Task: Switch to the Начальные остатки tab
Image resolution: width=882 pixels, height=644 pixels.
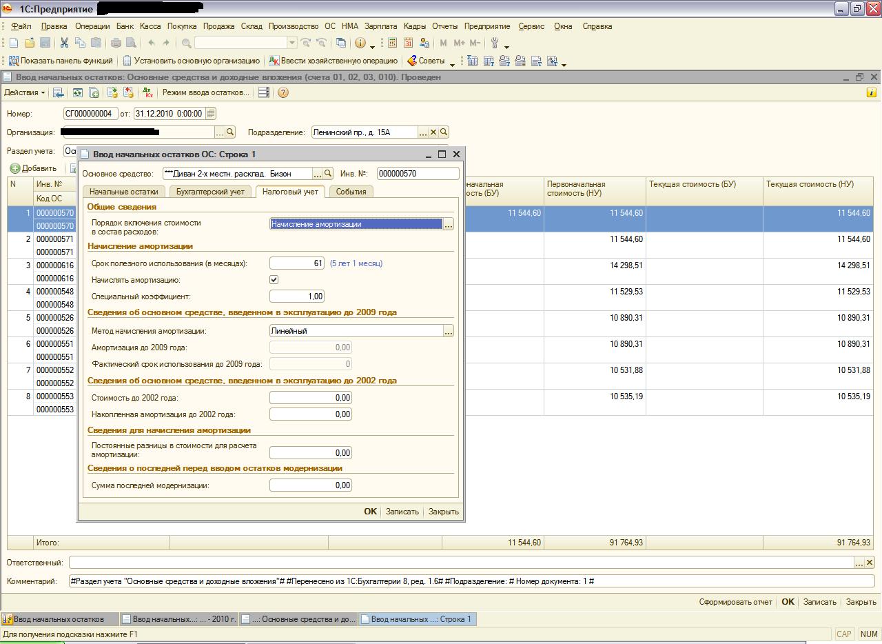Action: (x=124, y=192)
